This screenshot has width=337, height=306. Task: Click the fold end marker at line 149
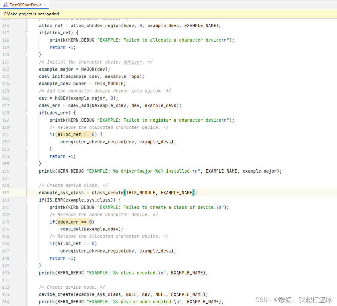click(27, 265)
